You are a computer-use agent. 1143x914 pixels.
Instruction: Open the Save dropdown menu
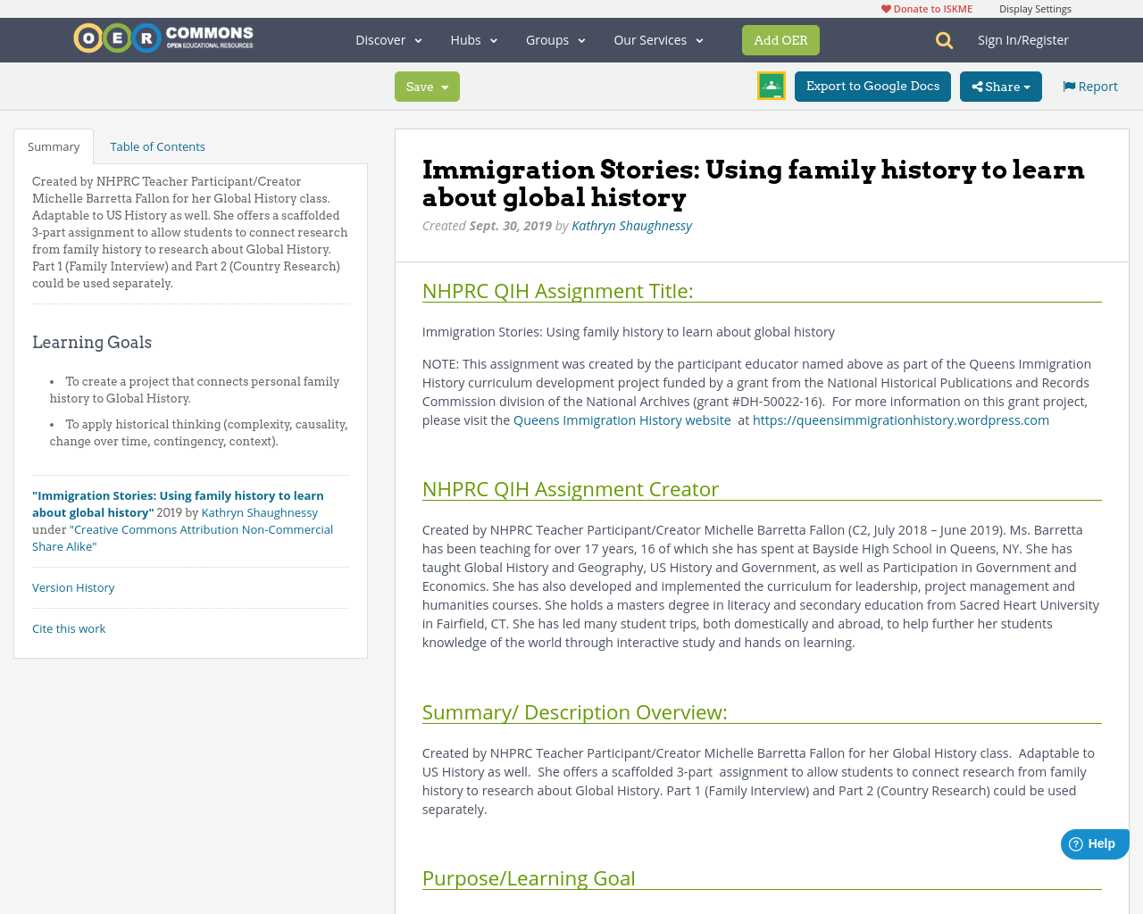click(x=427, y=85)
